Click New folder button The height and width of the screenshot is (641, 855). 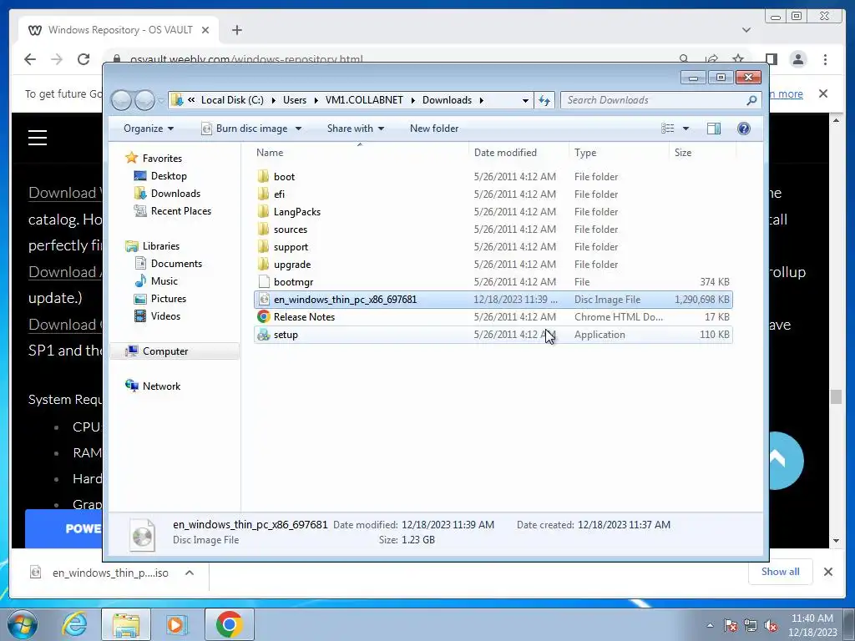[434, 128]
